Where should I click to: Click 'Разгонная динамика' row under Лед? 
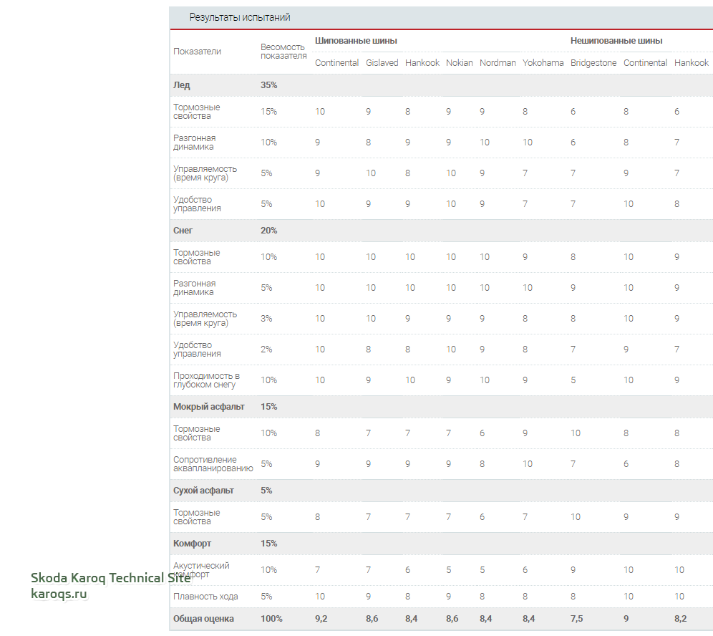pos(194,143)
